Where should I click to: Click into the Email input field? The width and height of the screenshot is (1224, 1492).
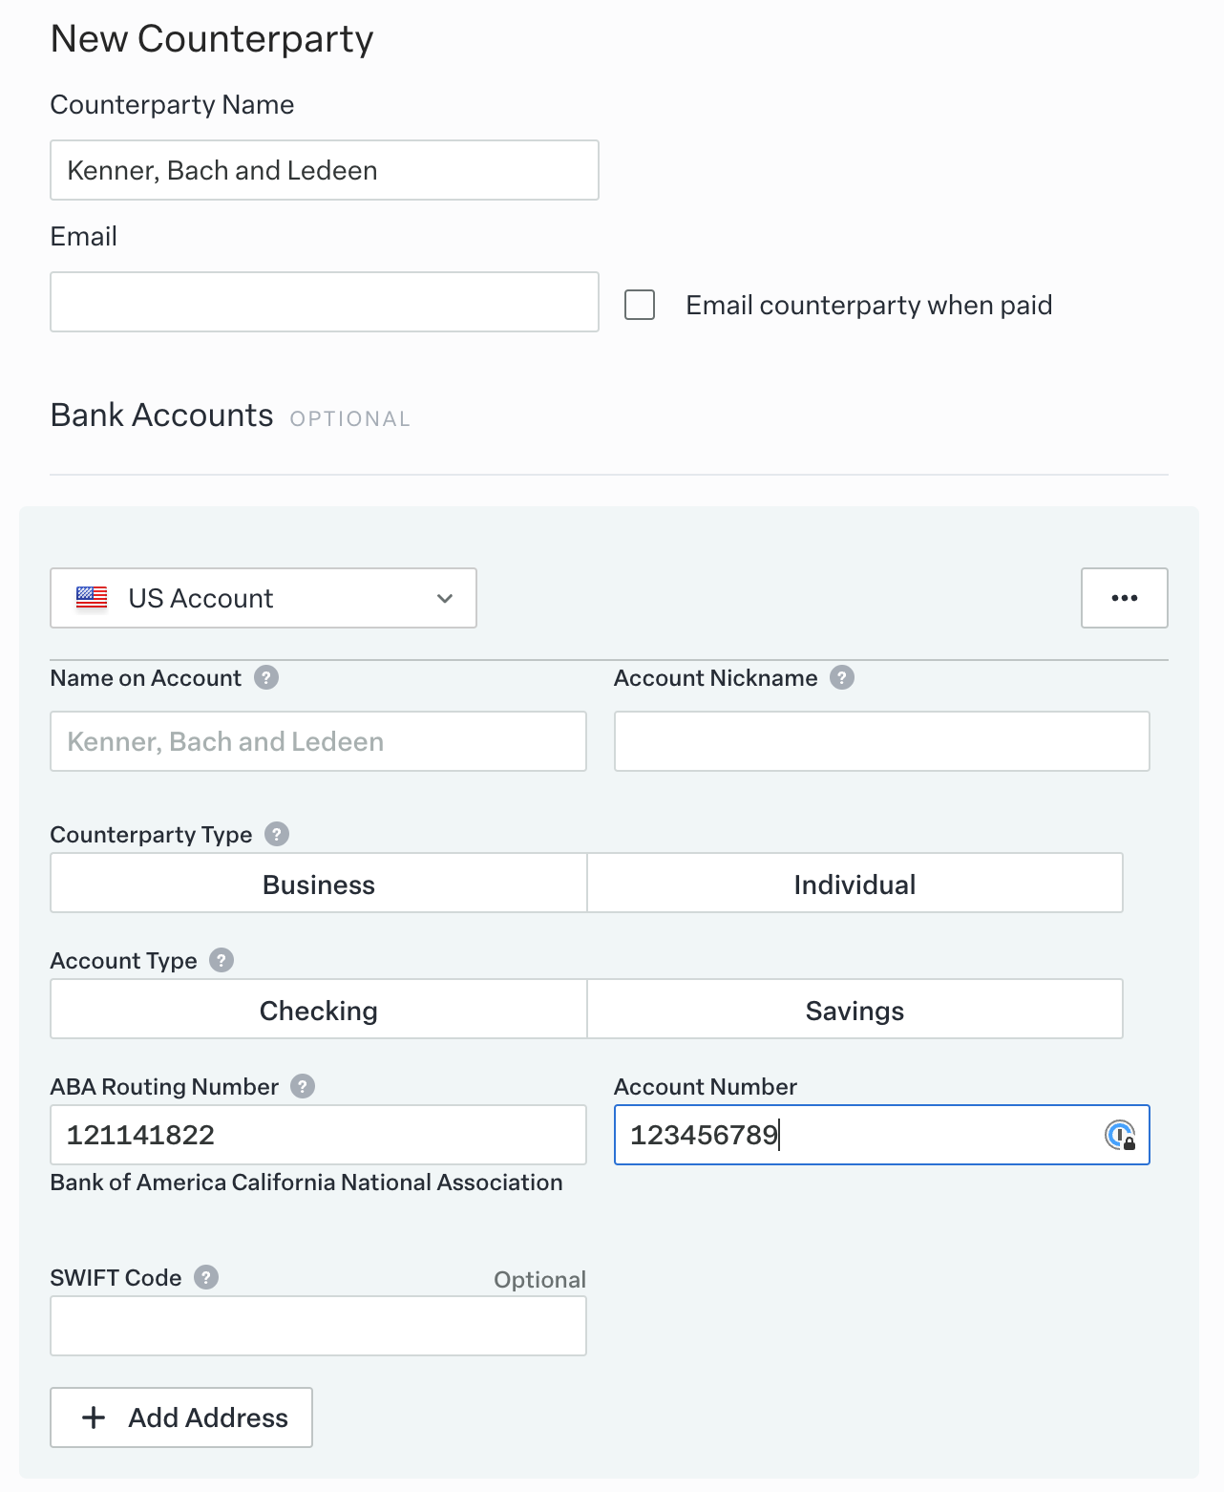[x=324, y=303]
